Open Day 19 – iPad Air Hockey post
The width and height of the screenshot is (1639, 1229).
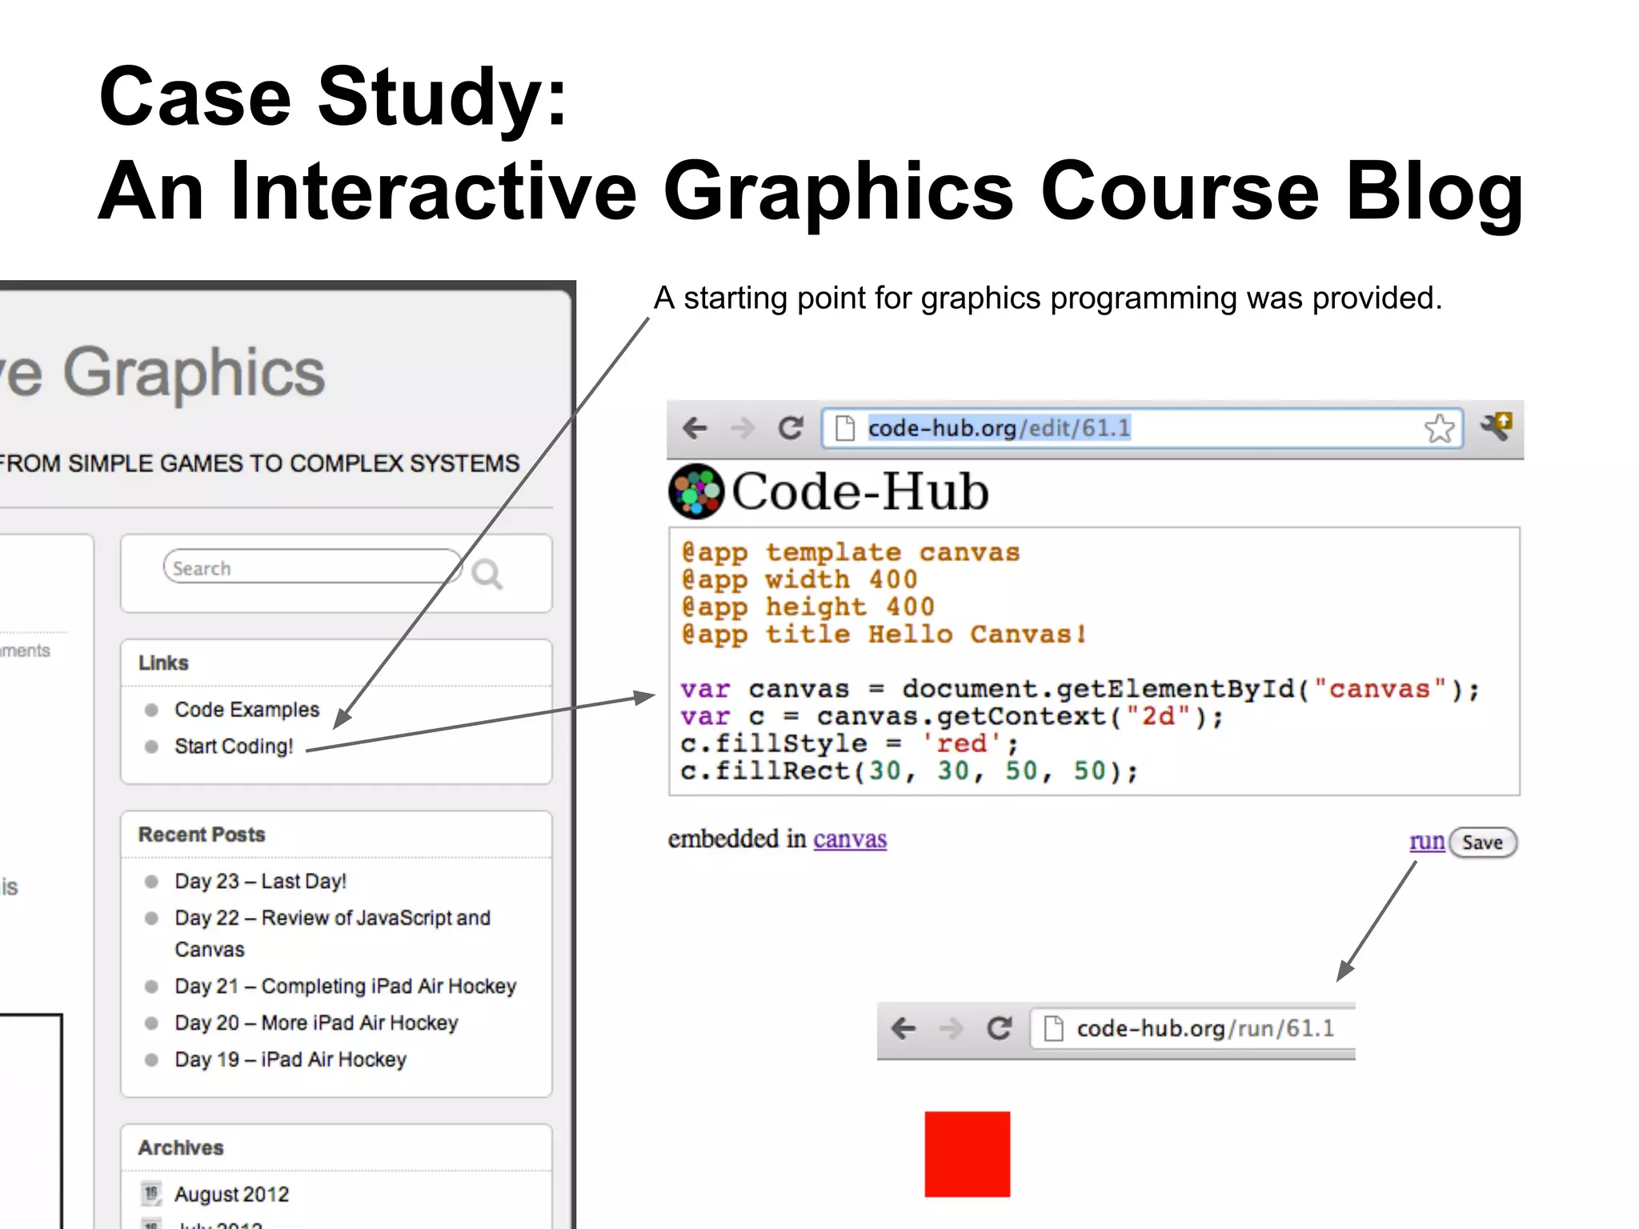(291, 1059)
